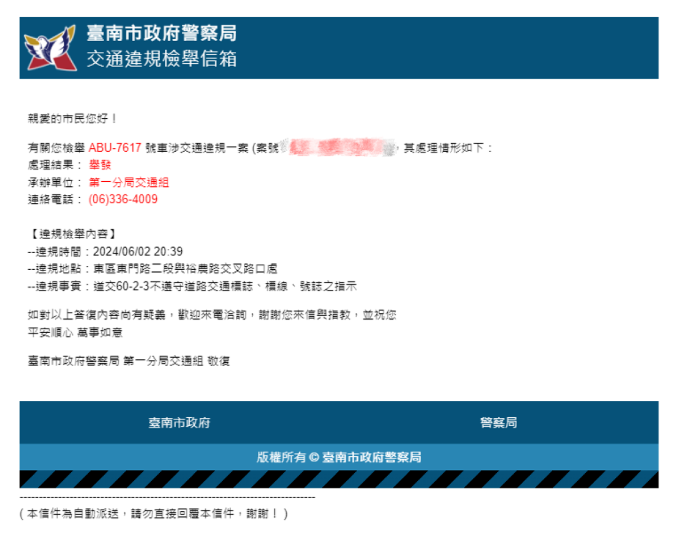Click the label 承辦單位
This screenshot has width=687, height=536.
pos(54,183)
